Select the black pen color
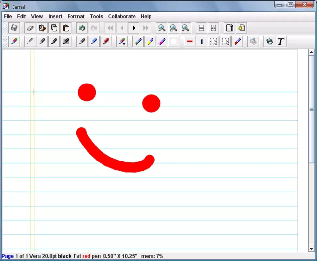Image resolution: width=317 pixels, height=261 pixels. point(82,41)
